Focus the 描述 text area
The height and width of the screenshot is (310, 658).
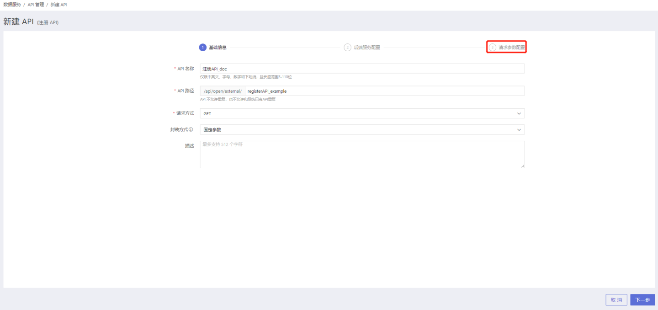click(x=362, y=155)
